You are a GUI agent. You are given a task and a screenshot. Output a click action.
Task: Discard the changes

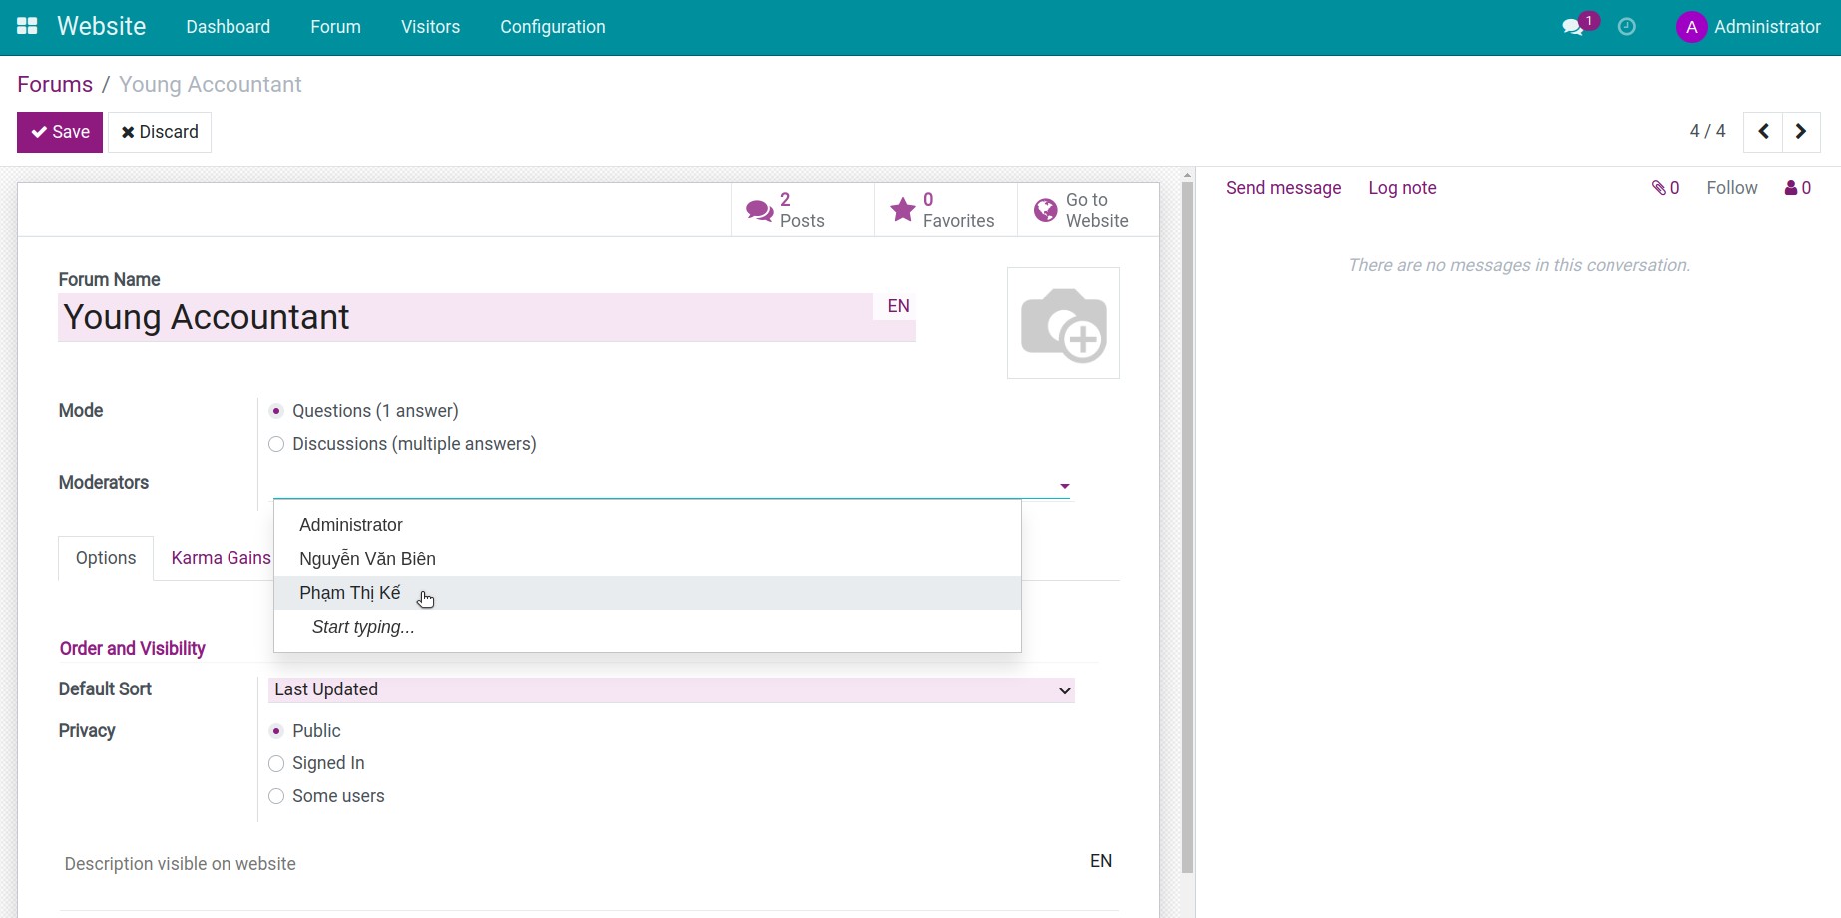coord(160,132)
